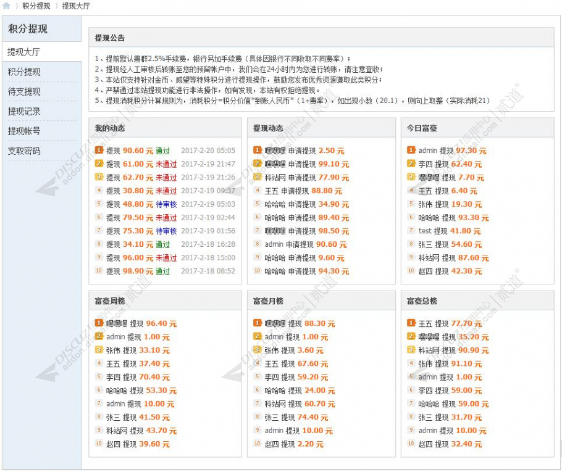
Task: Click rank 1 badge beside 嘿嘿嘿 申请提现 2.50 元
Action: (x=258, y=150)
